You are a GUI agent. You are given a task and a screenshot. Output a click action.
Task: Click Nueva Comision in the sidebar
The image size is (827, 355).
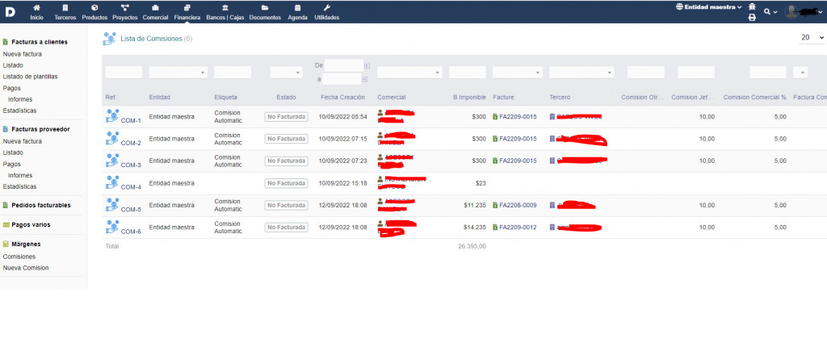point(25,268)
